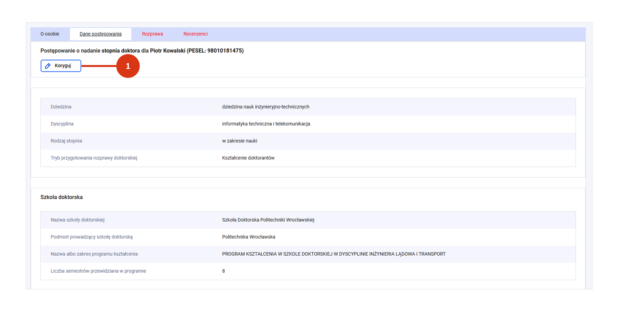Select the 'w zakresie nauki' value
The width and height of the screenshot is (618, 311).
pyautogui.click(x=240, y=141)
